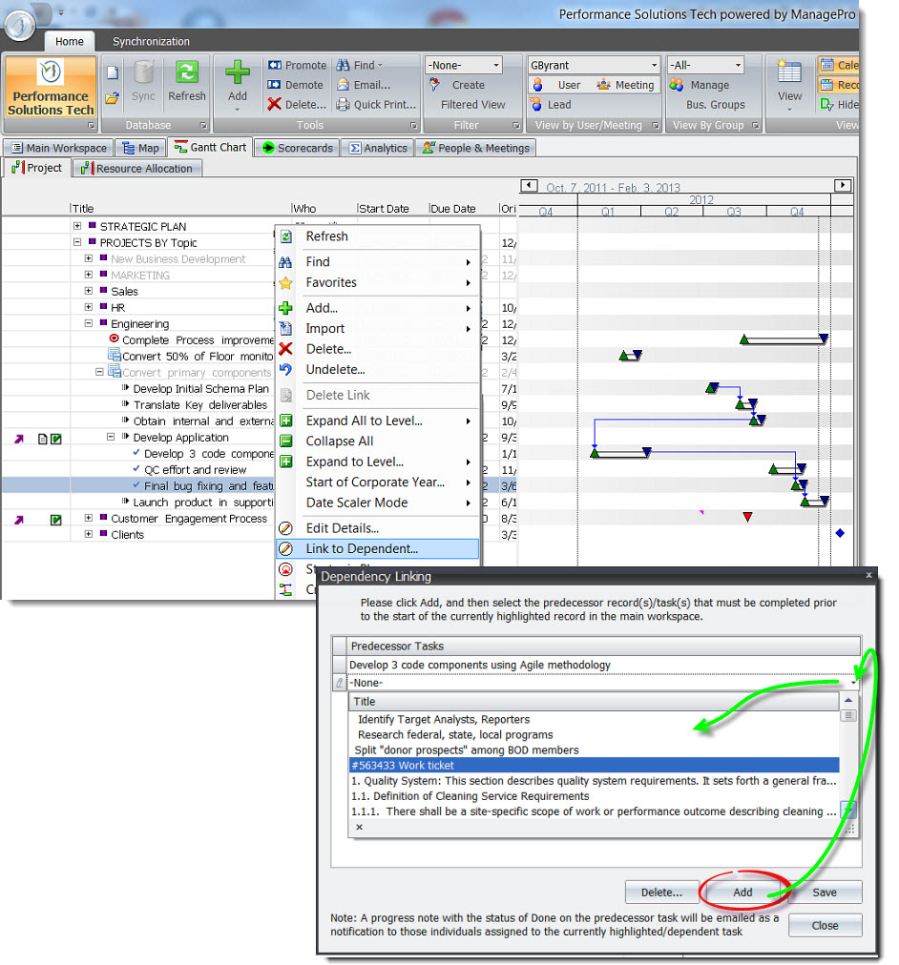Click the Calendar icon in ribbon
The height and width of the screenshot is (965, 899).
(826, 65)
